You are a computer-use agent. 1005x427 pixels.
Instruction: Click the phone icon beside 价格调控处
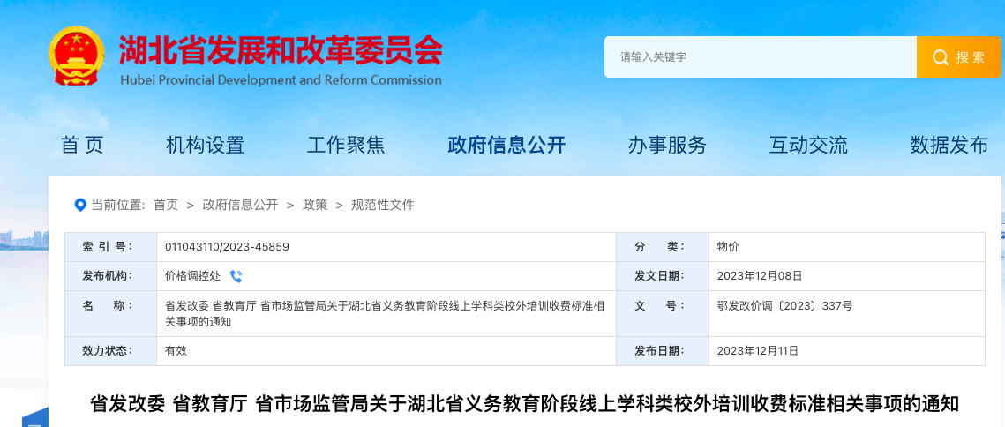click(236, 276)
